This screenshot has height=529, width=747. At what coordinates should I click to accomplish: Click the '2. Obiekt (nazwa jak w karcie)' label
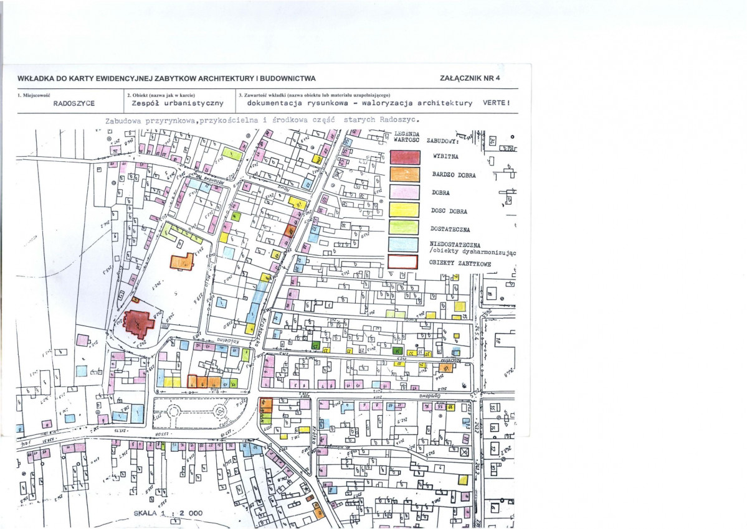click(161, 95)
